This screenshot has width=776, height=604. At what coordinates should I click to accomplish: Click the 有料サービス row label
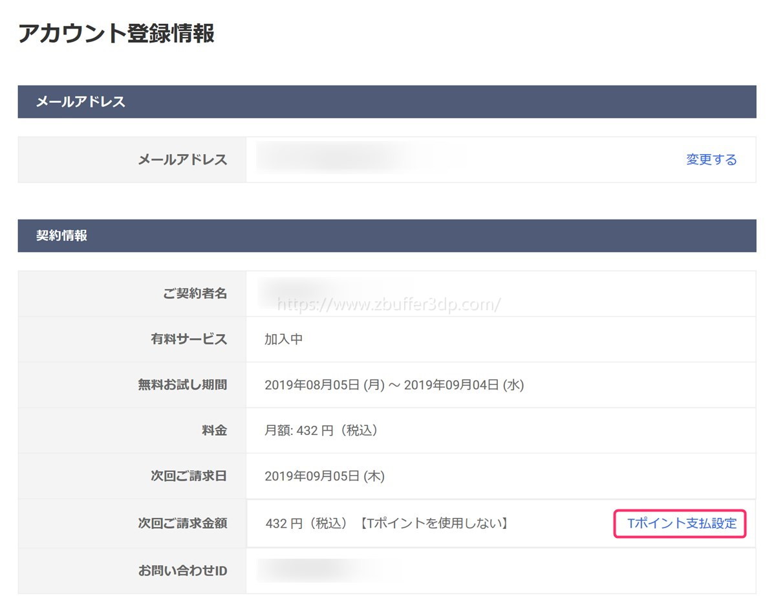[x=189, y=339]
